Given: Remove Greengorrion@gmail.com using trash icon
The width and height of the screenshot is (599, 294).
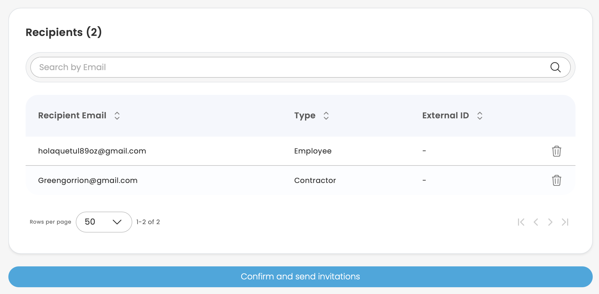Looking at the screenshot, I should [556, 180].
